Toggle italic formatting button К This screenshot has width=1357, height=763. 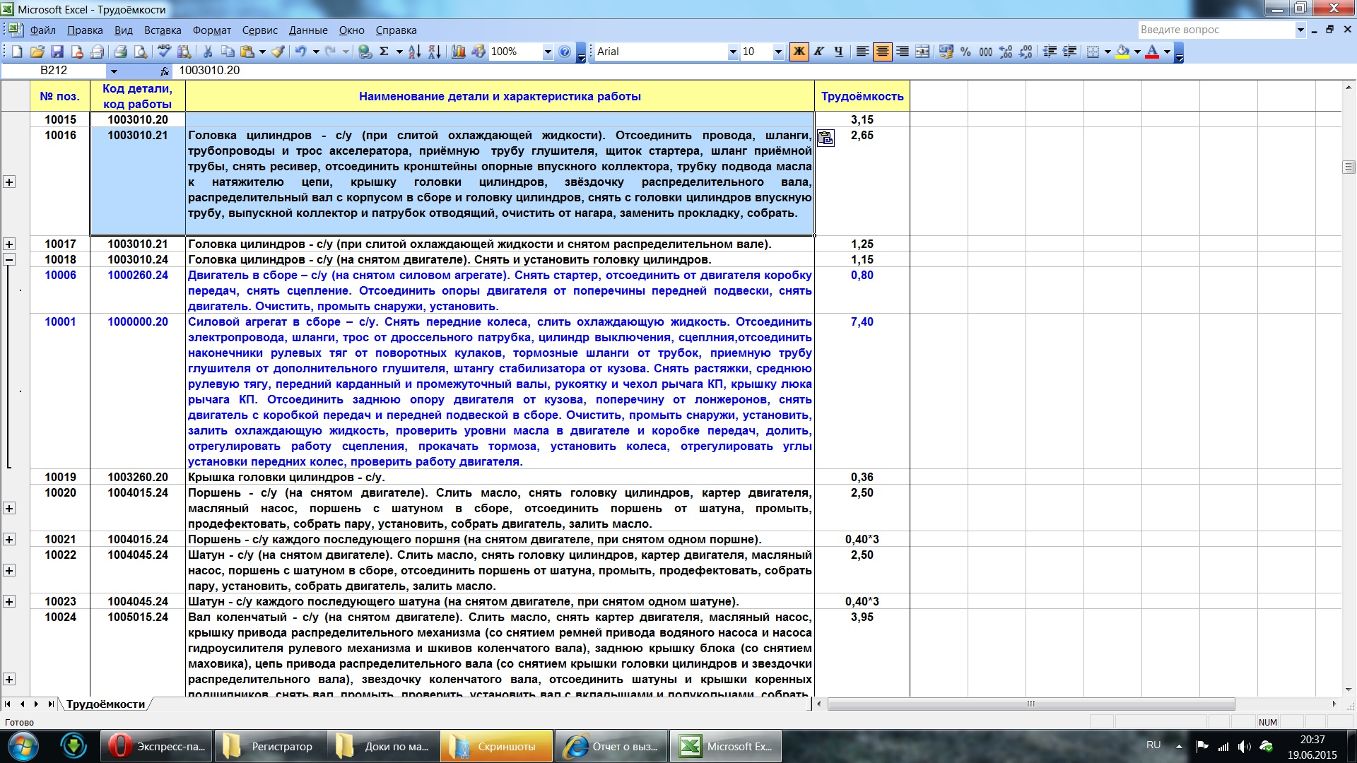pos(818,52)
